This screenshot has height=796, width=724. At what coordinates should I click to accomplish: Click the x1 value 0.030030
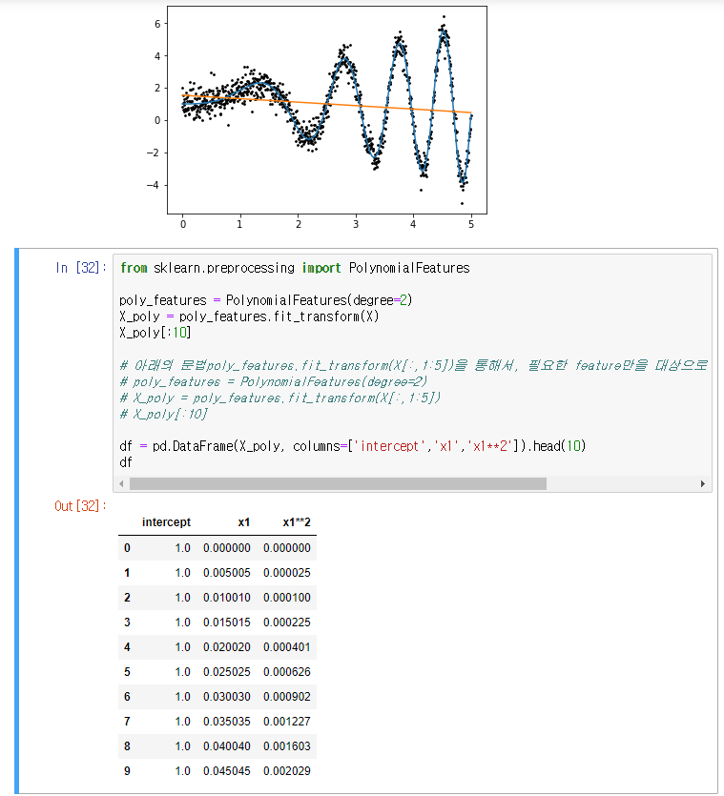tap(227, 697)
